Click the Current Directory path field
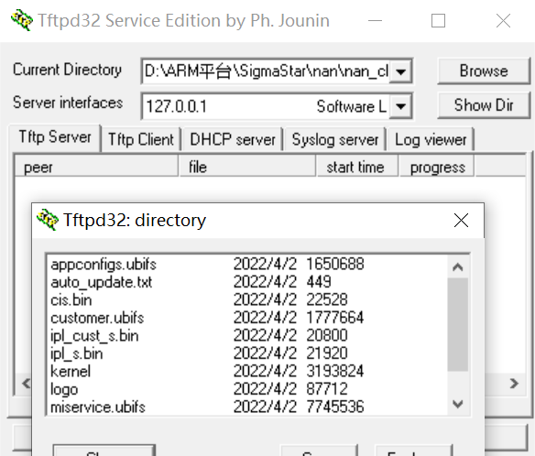Screen dimensions: 535x456 (267, 71)
